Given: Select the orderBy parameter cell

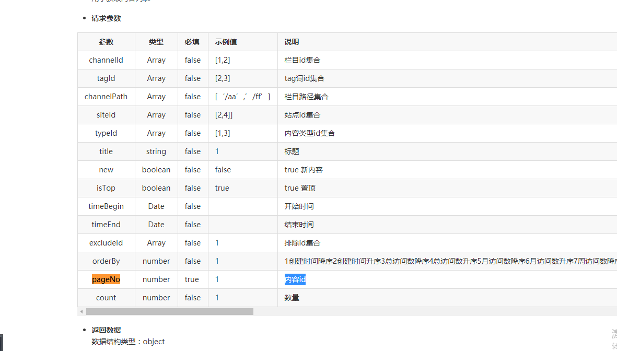Looking at the screenshot, I should click(x=106, y=261).
